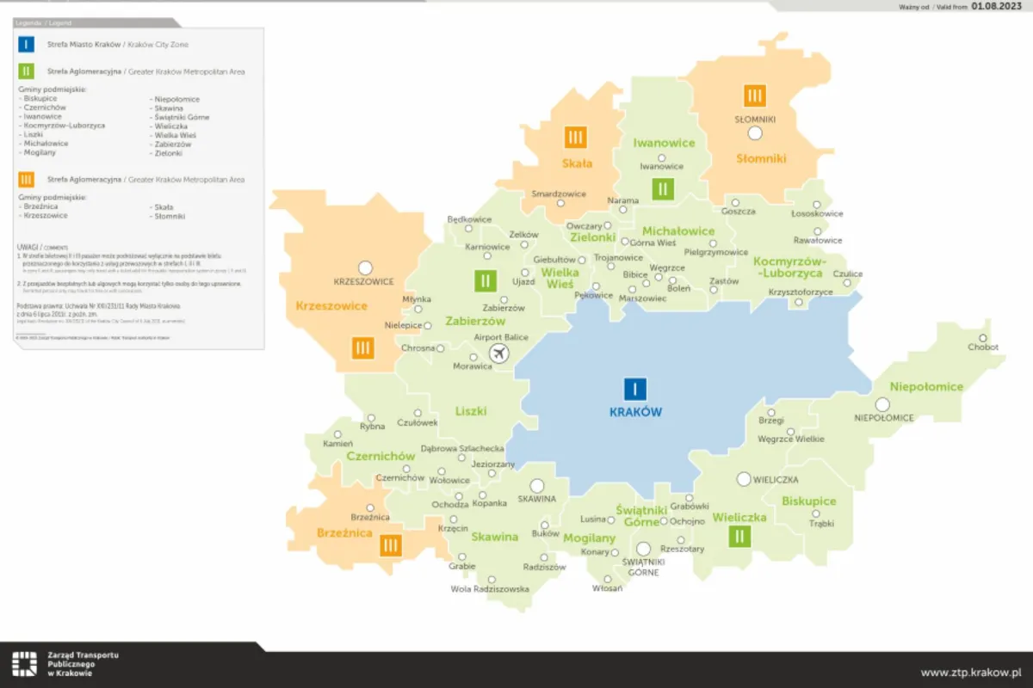Click the blue zone I icon in the legend
The height and width of the screenshot is (688, 1033).
(x=28, y=44)
